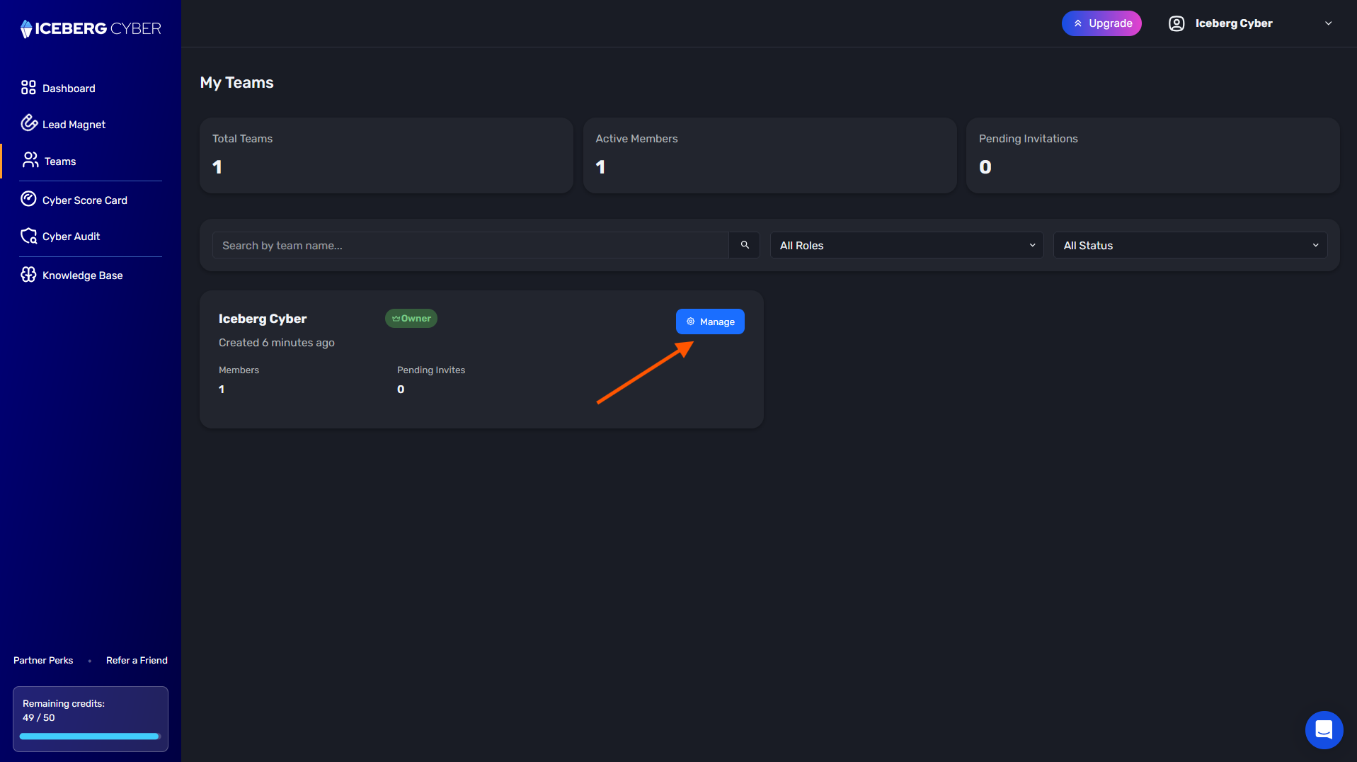Open the All Roles dropdown
This screenshot has height=762, width=1357.
click(x=907, y=245)
